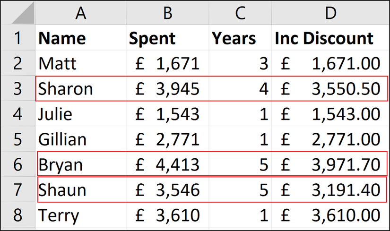Select Julie's spent amount 1,543
The image size is (390, 231).
click(x=167, y=114)
